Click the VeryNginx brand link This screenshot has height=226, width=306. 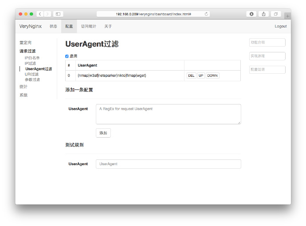(x=31, y=26)
